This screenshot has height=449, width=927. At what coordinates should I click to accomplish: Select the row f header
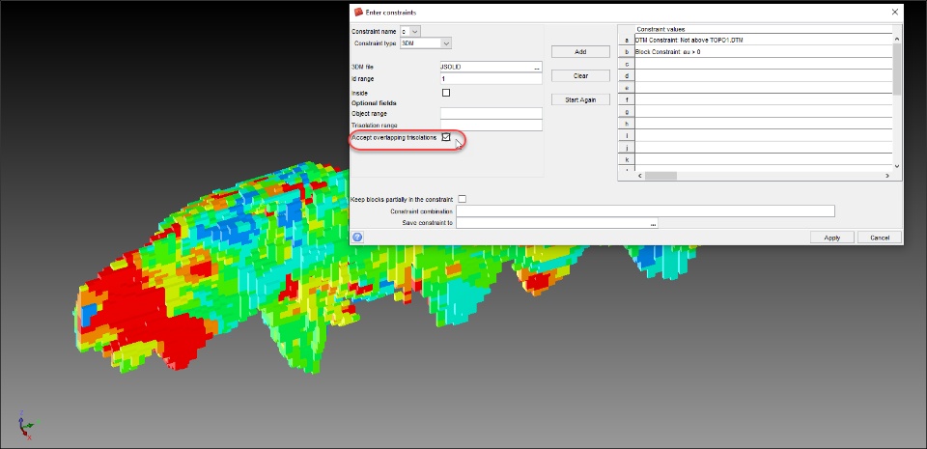pyautogui.click(x=627, y=99)
